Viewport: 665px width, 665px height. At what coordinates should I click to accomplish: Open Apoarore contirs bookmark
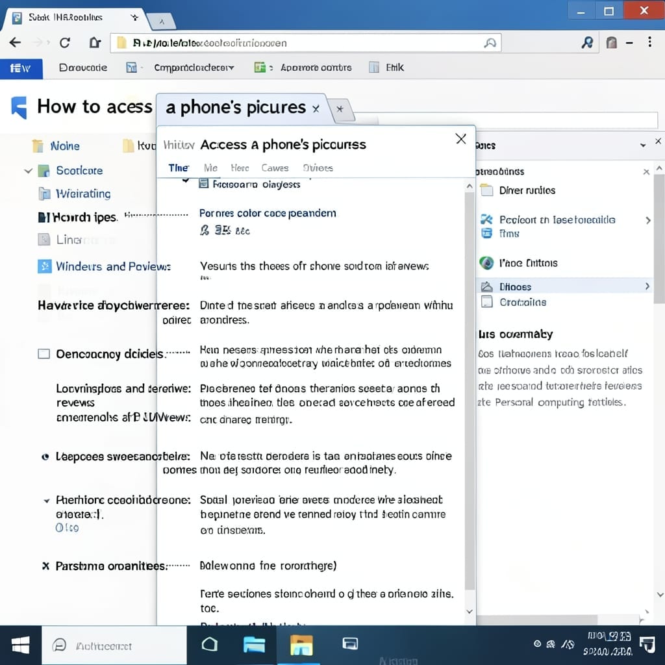pos(316,68)
